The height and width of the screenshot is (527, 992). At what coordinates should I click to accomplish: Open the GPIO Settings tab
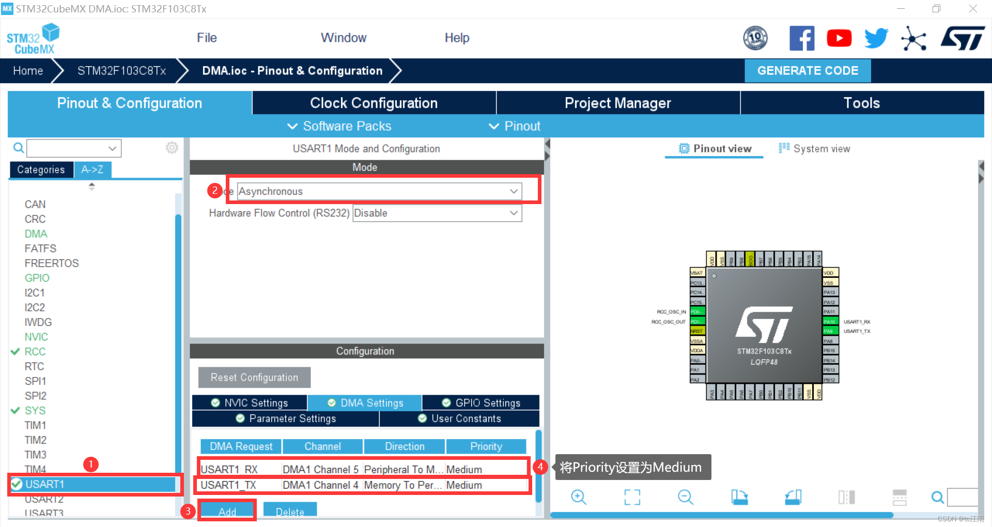click(481, 402)
